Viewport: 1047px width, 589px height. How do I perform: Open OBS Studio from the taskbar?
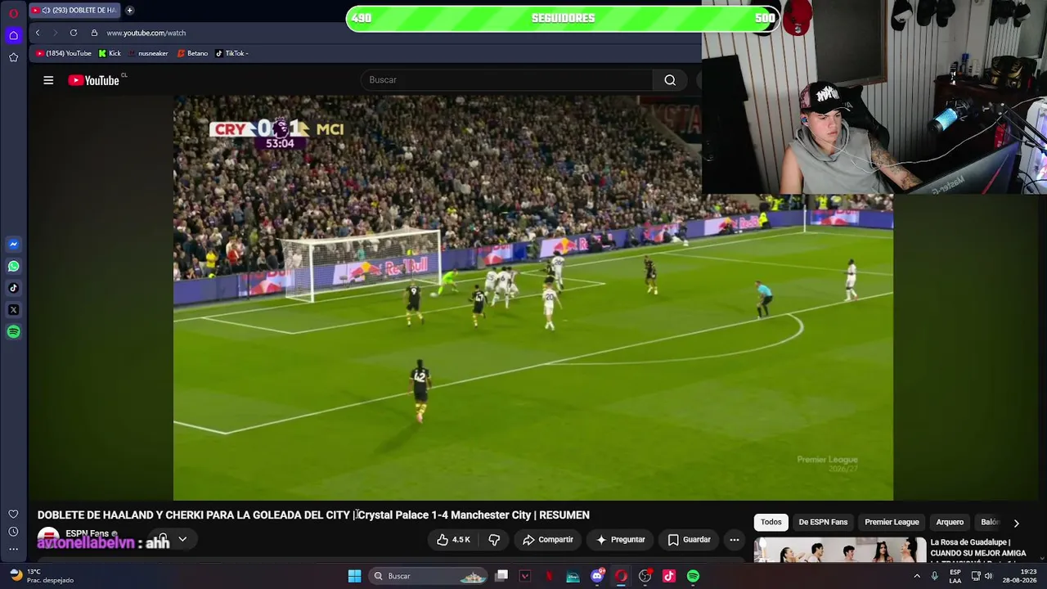(645, 576)
